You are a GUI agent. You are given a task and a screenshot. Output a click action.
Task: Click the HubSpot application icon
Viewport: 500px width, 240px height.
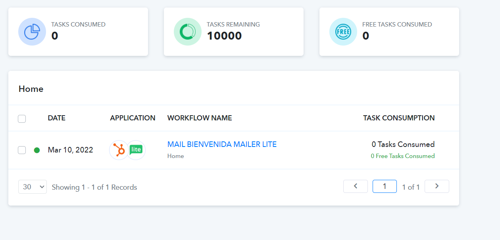(119, 150)
